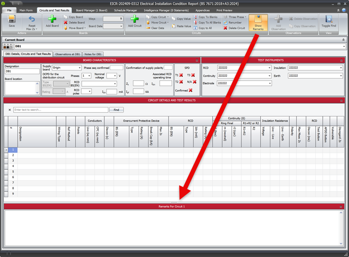Open the Intelligence Manager tab
Viewport: 349px width, 257px height.
click(166, 10)
